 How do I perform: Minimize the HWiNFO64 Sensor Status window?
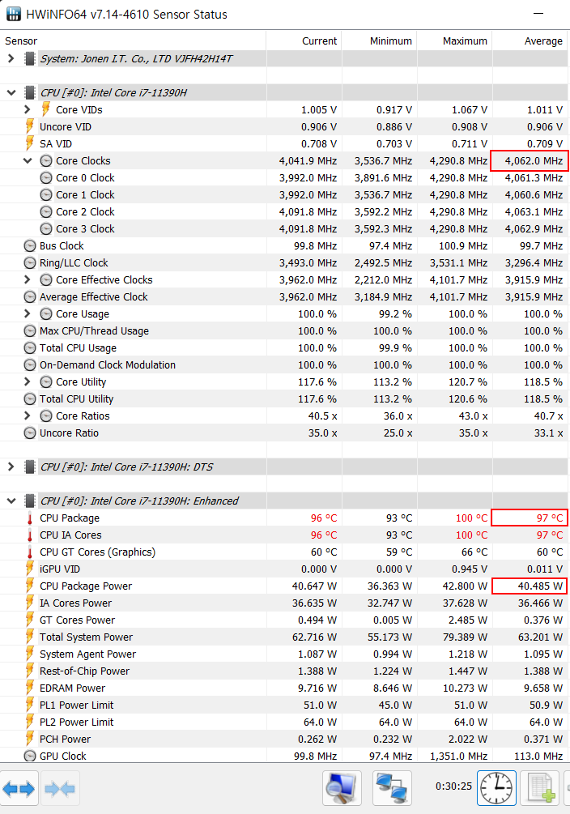pyautogui.click(x=538, y=14)
